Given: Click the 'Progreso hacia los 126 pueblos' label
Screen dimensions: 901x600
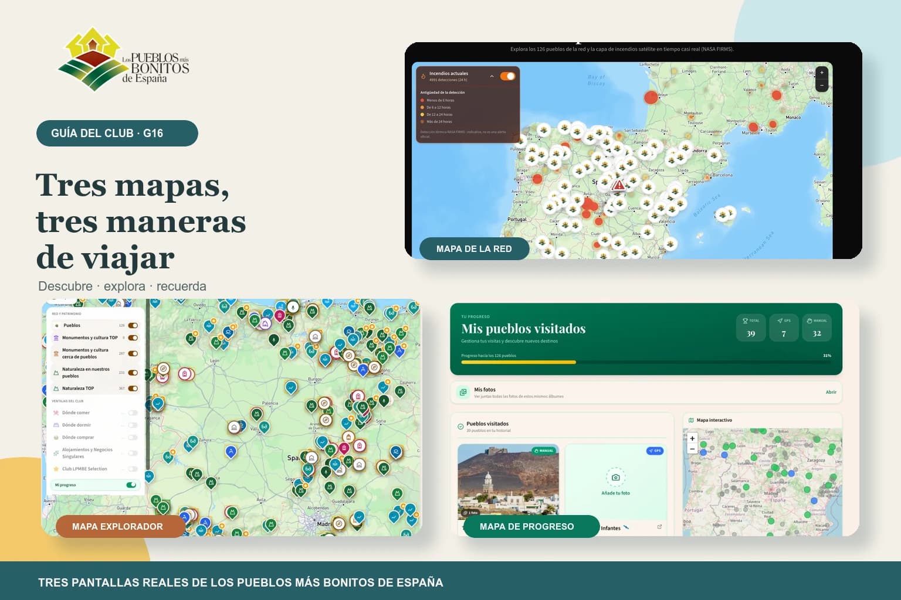Looking at the screenshot, I should 489,356.
